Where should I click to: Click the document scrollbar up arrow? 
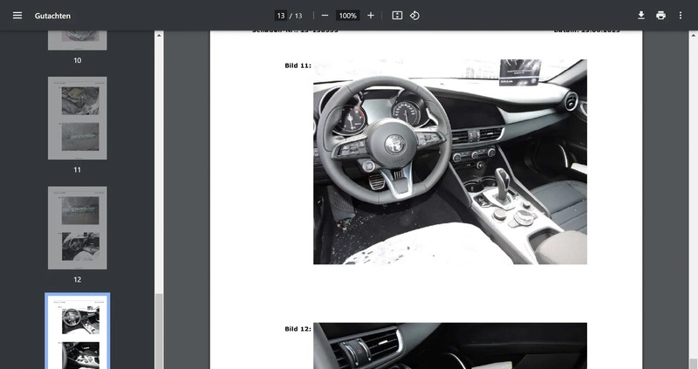tap(693, 36)
